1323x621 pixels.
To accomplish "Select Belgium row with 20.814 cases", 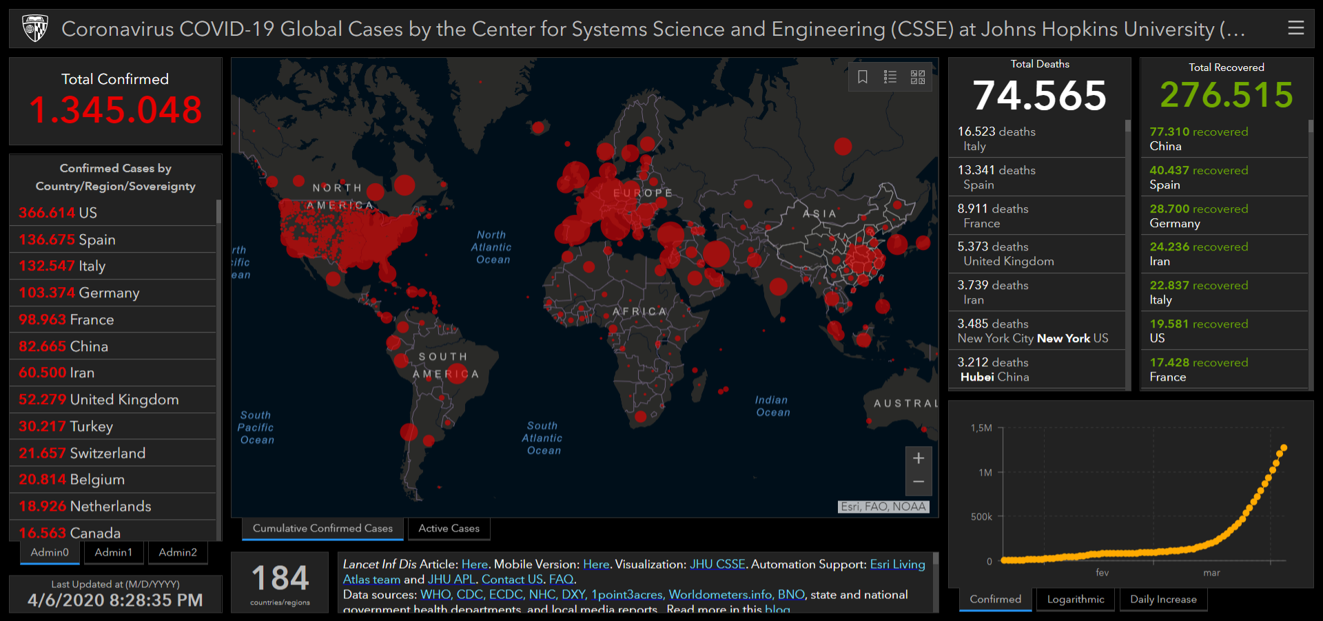I will click(x=113, y=479).
